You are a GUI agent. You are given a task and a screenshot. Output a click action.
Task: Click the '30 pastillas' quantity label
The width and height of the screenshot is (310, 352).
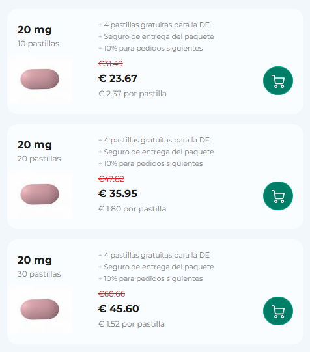coord(39,274)
